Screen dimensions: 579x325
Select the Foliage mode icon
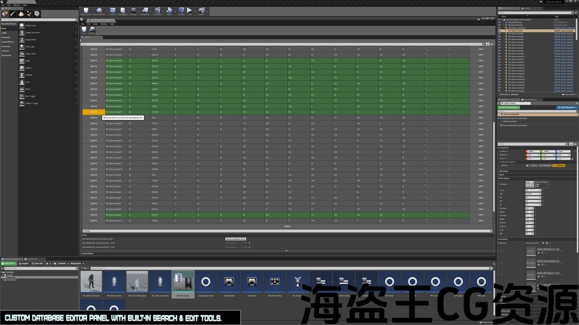pos(29,14)
